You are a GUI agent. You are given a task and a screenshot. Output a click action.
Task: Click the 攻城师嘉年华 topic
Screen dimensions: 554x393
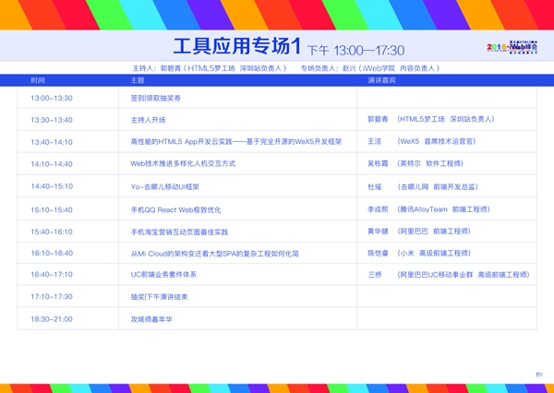(x=151, y=319)
